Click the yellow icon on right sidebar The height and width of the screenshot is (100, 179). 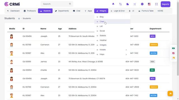point(173,58)
